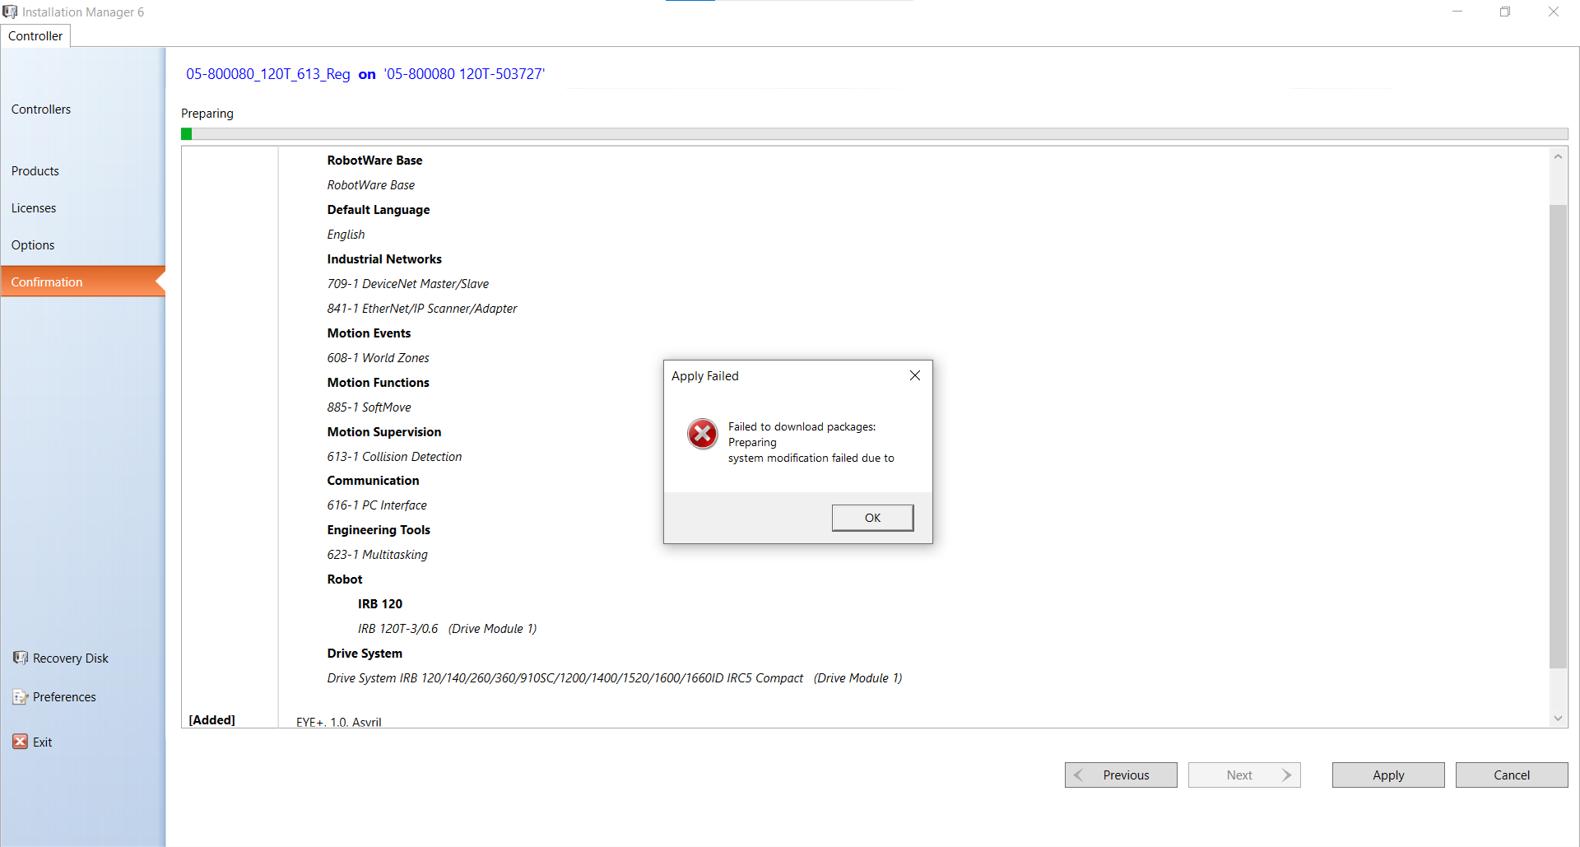Click the Preferences icon in sidebar
This screenshot has height=847, width=1580.
21,697
